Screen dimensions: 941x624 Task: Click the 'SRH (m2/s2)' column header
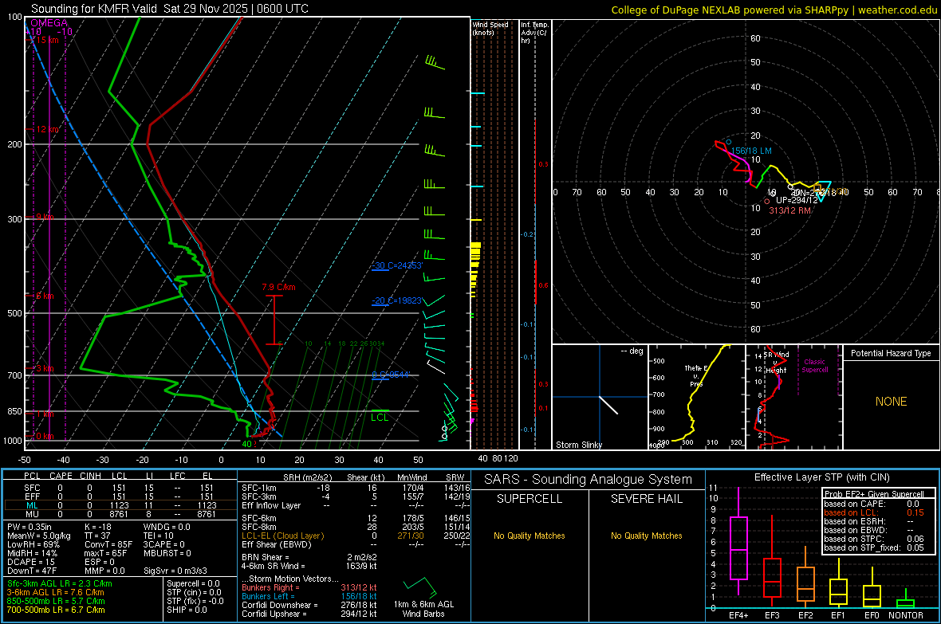[307, 477]
